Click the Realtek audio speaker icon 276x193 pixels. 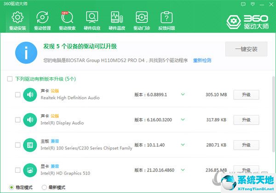(30, 95)
